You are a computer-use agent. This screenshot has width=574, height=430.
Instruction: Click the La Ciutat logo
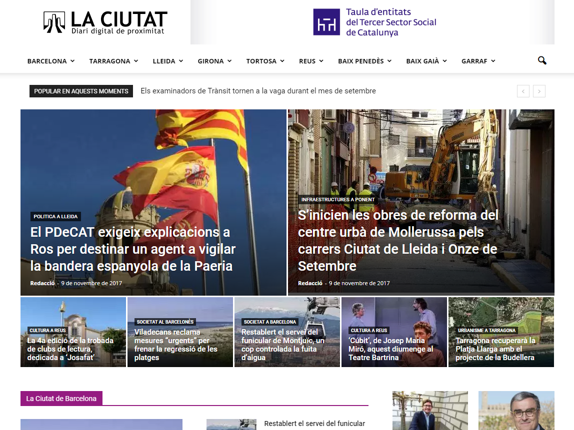(105, 22)
